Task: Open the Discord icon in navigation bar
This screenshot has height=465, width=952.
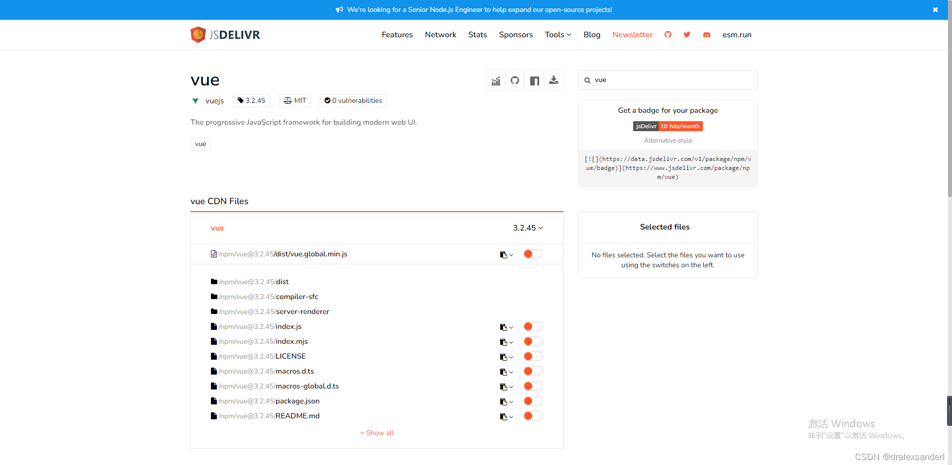Action: pos(707,35)
